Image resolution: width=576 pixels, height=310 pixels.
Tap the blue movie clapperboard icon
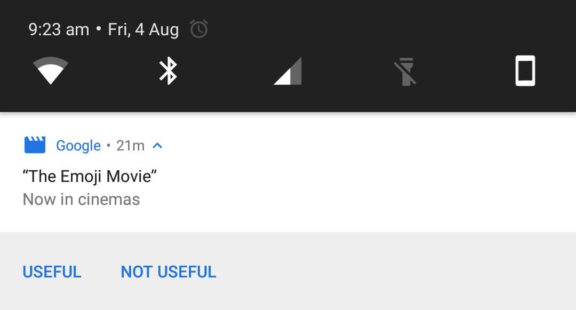[x=35, y=145]
